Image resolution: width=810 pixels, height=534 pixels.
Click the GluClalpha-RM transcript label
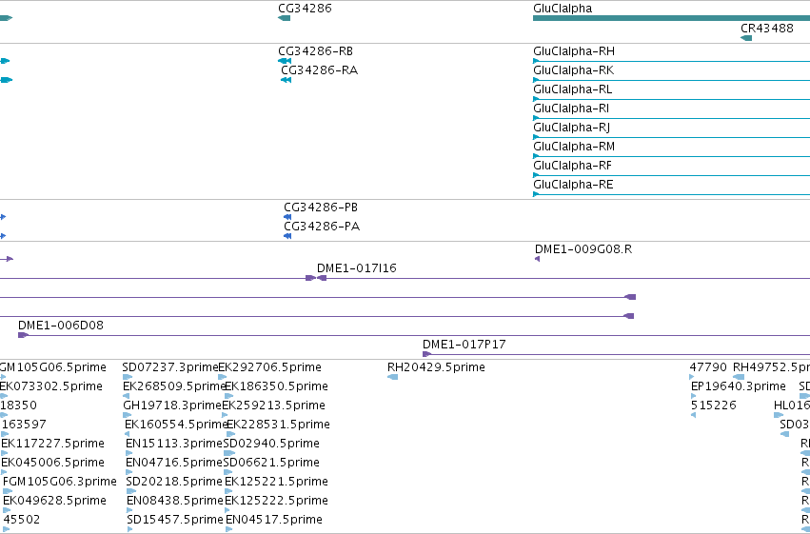574,147
